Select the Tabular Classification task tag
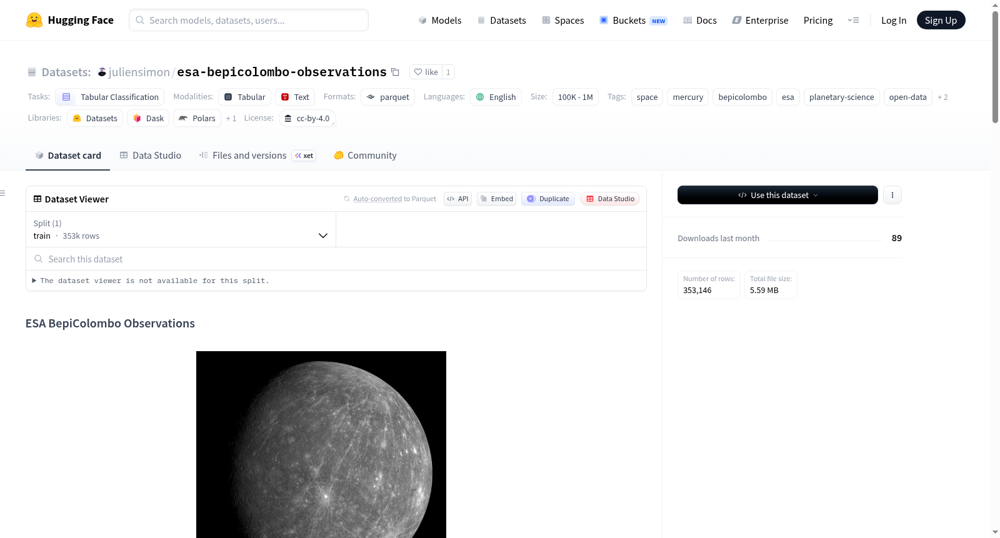The image size is (1000, 538). pyautogui.click(x=110, y=97)
